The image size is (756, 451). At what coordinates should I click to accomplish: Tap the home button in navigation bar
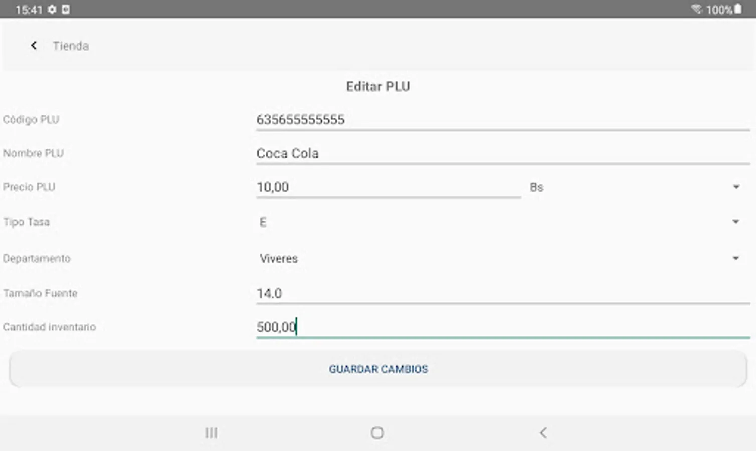[377, 432]
